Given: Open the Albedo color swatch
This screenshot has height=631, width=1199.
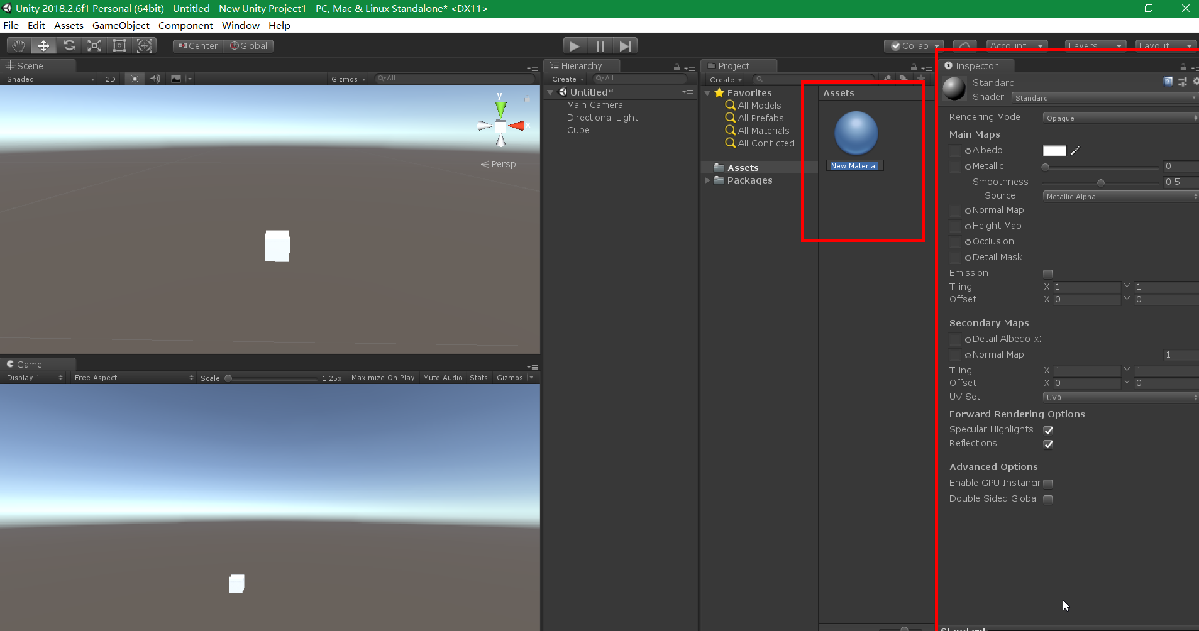Looking at the screenshot, I should pyautogui.click(x=1055, y=151).
